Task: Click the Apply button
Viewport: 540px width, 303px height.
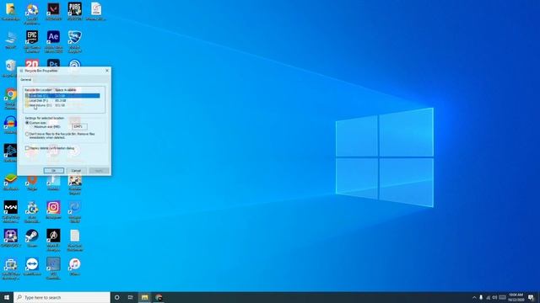Action: [x=99, y=171]
